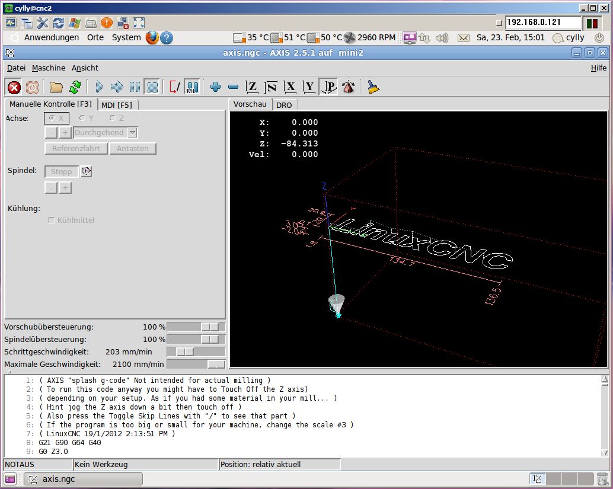Select the Vorschau preview tab
613x489 pixels.
coord(250,104)
